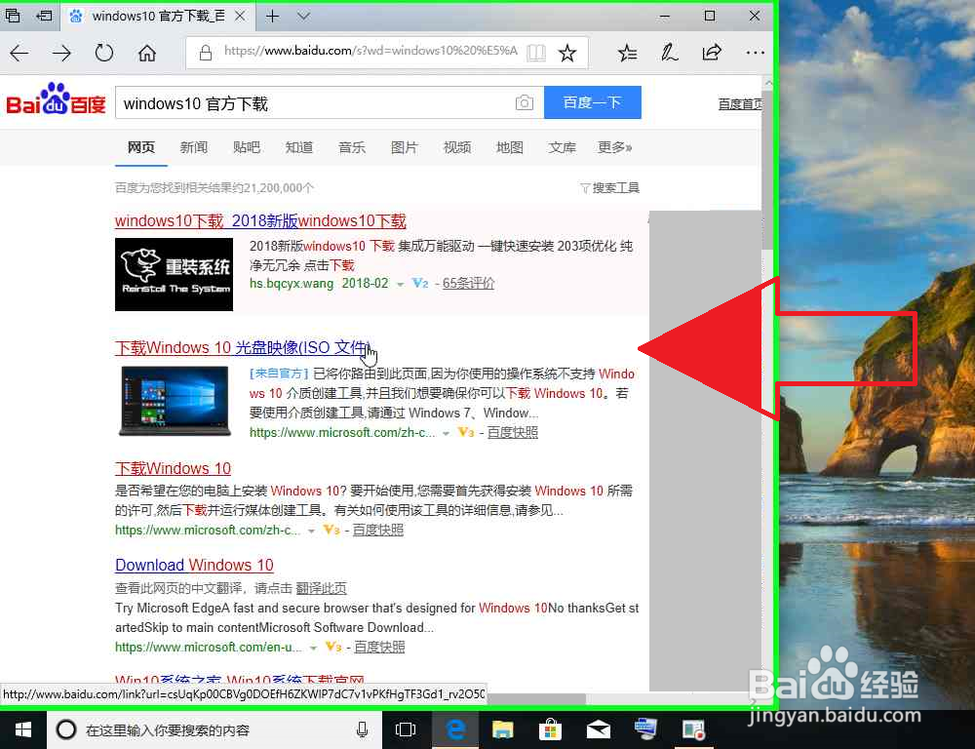Select the 网页 tab
The image size is (975, 749).
coord(141,147)
